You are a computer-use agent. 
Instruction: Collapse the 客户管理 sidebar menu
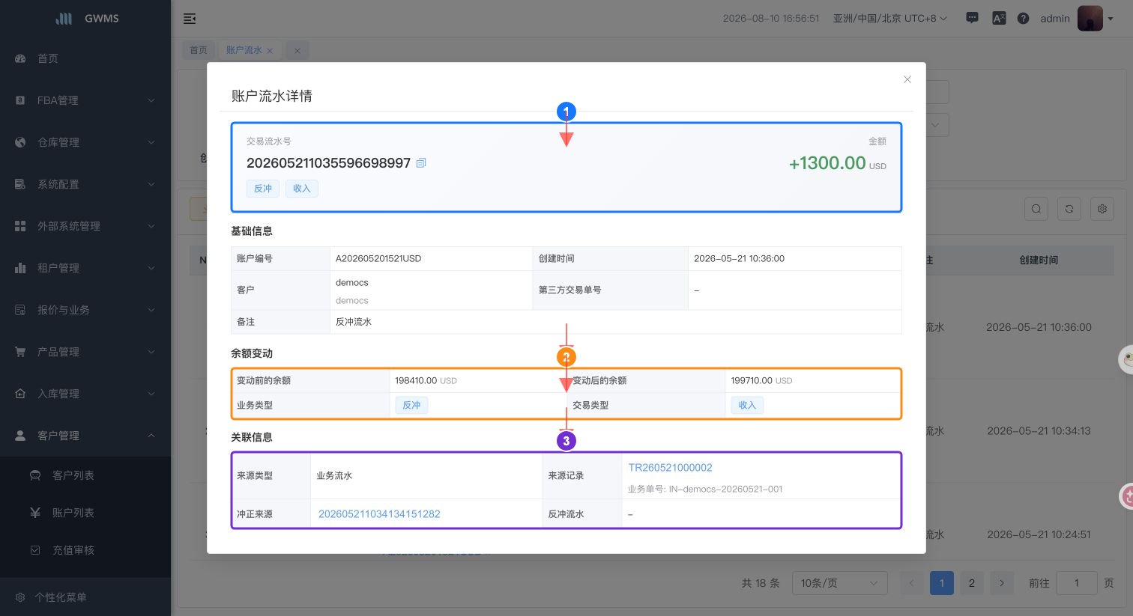point(85,436)
